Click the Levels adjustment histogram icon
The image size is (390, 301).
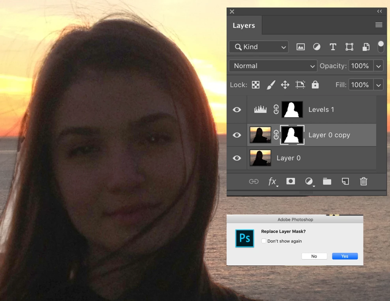coord(260,109)
